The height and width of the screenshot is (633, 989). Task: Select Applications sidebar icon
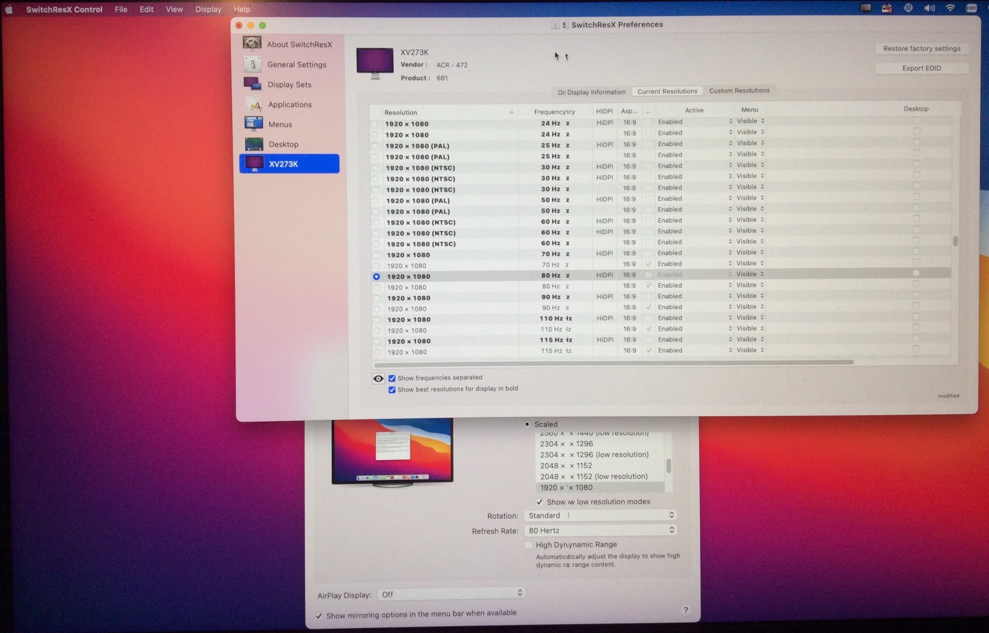tap(254, 104)
